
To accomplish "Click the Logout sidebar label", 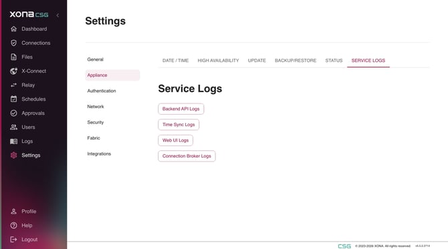I will 29,240.
